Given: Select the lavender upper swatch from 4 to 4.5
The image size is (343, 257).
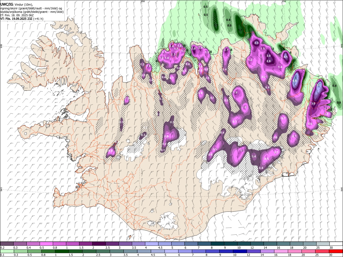Looking at the screenshot, I should point(152,244).
